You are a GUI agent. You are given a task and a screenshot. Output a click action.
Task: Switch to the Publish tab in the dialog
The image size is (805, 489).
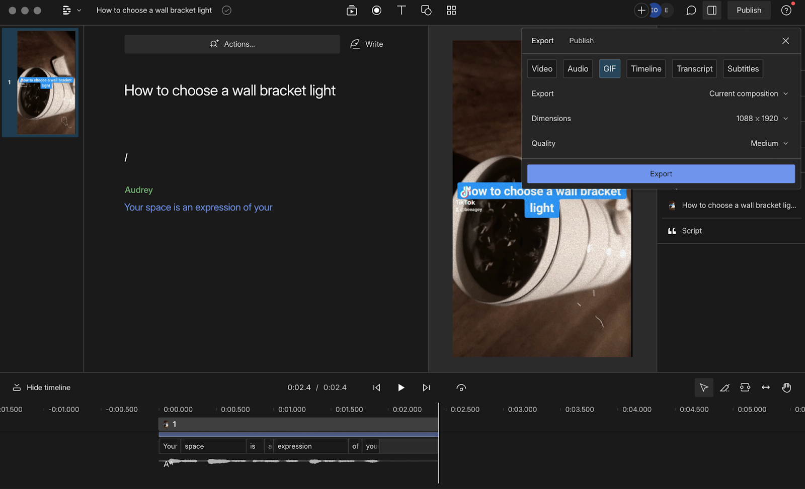[x=581, y=41]
